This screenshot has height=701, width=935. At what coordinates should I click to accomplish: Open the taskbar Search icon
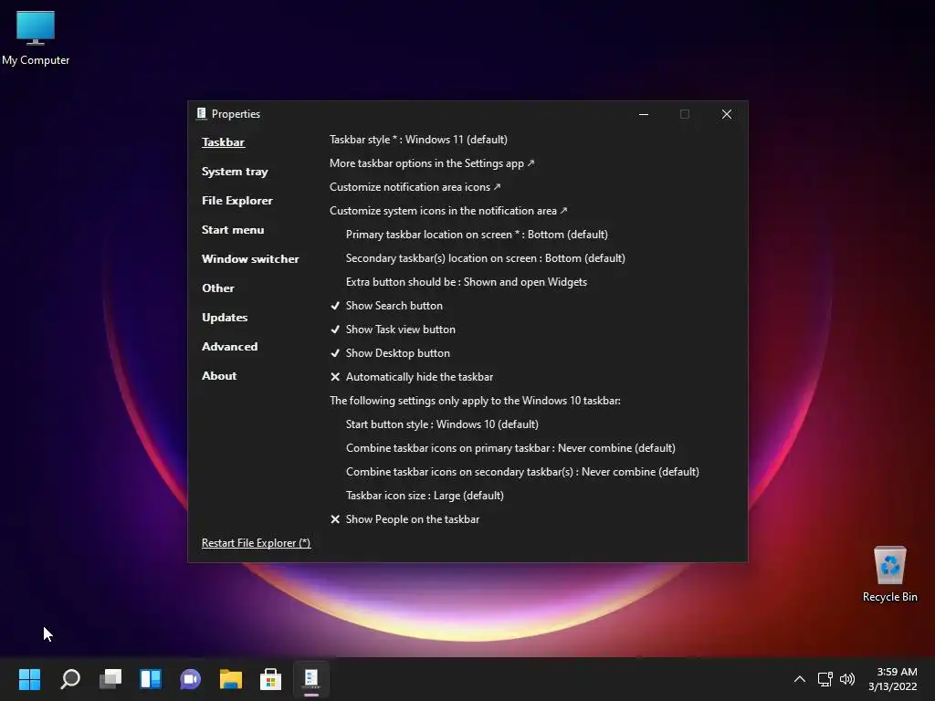coord(69,678)
